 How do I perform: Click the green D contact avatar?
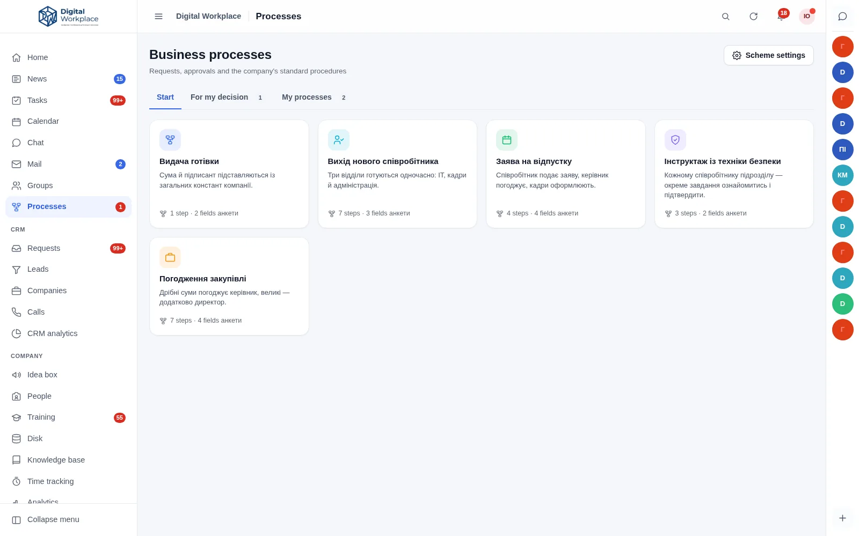pos(842,304)
